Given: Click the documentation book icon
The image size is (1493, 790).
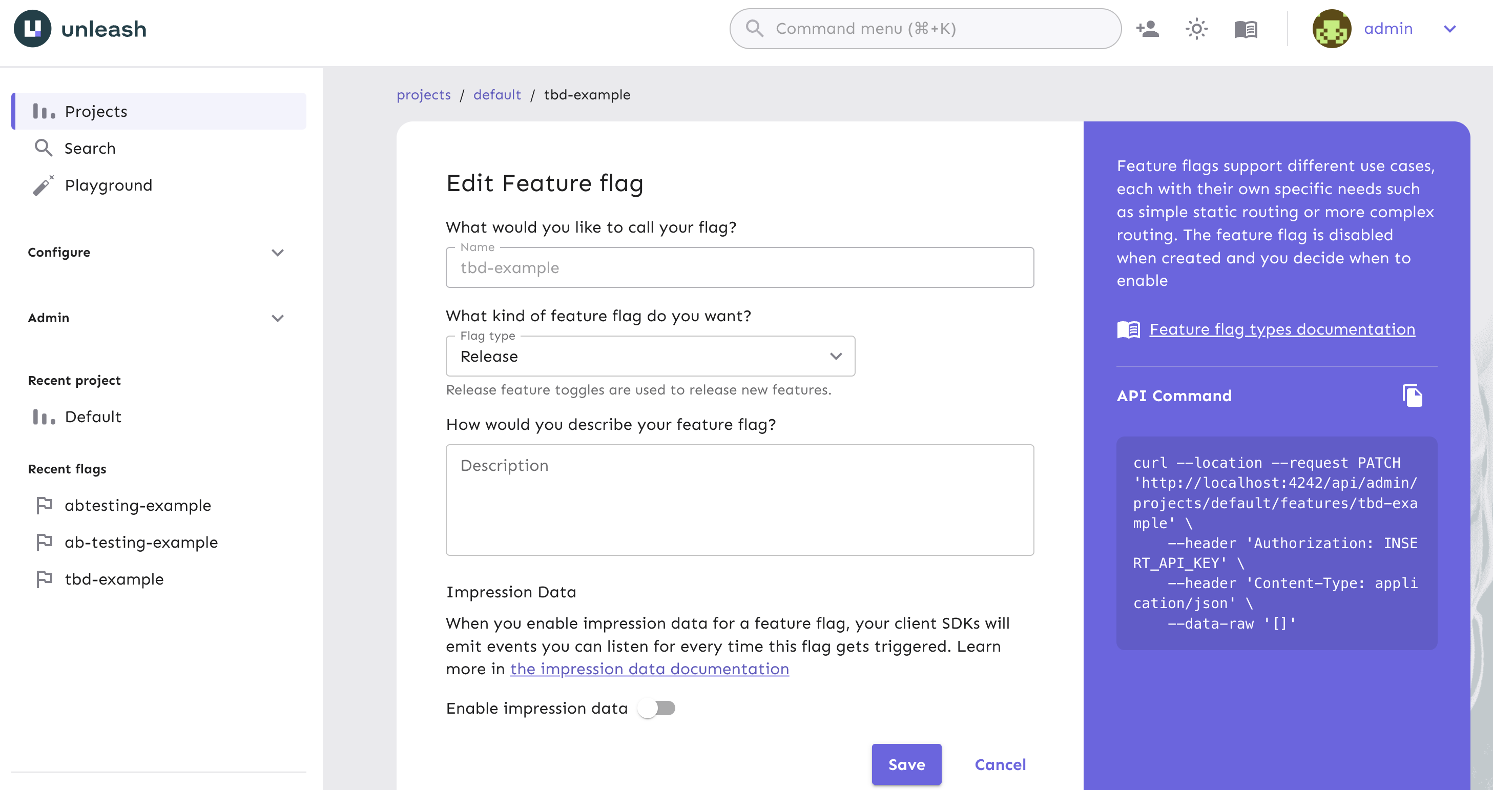Looking at the screenshot, I should 1246,29.
